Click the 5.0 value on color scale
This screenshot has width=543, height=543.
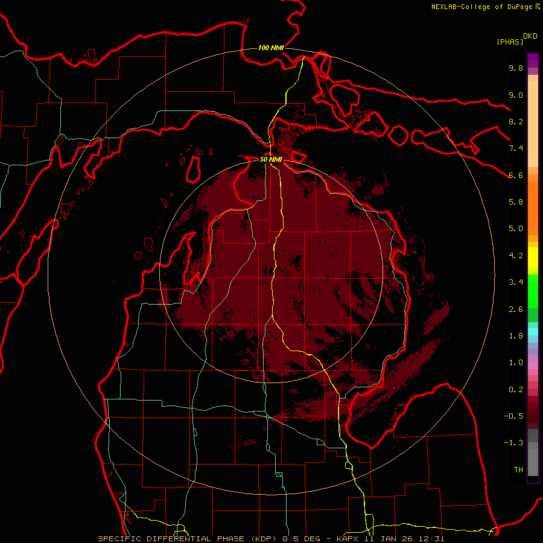tap(516, 229)
